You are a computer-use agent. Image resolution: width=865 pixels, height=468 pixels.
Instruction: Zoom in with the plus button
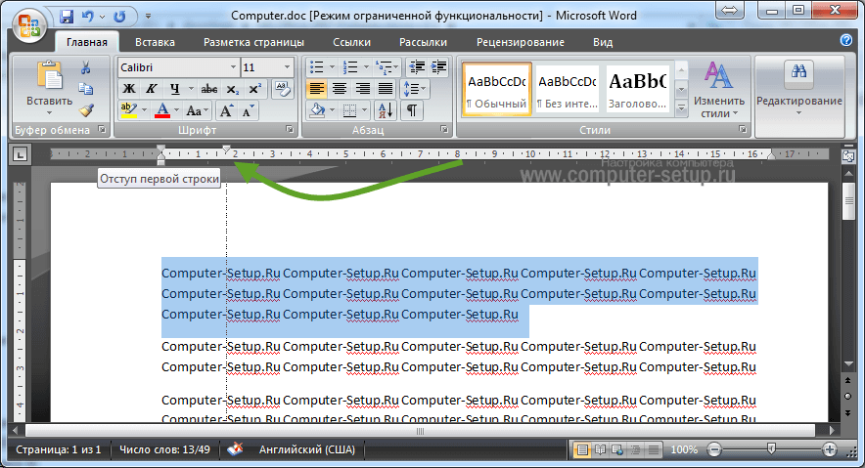tap(829, 449)
